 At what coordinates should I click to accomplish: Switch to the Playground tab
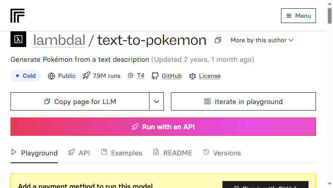coord(34,153)
